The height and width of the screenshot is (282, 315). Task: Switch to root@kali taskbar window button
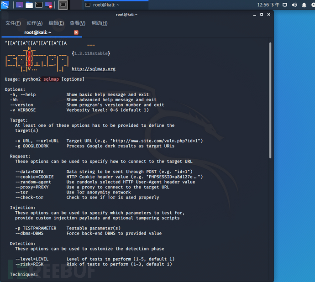[116, 5]
